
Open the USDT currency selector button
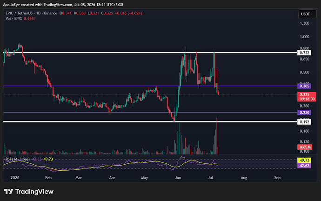pyautogui.click(x=307, y=14)
